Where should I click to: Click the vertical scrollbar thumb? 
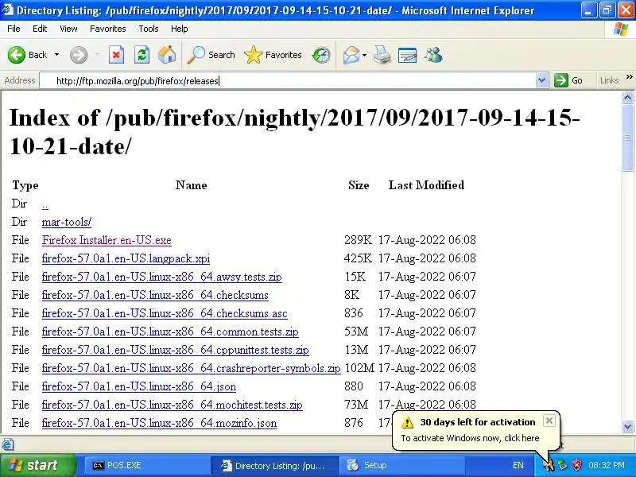pyautogui.click(x=627, y=138)
